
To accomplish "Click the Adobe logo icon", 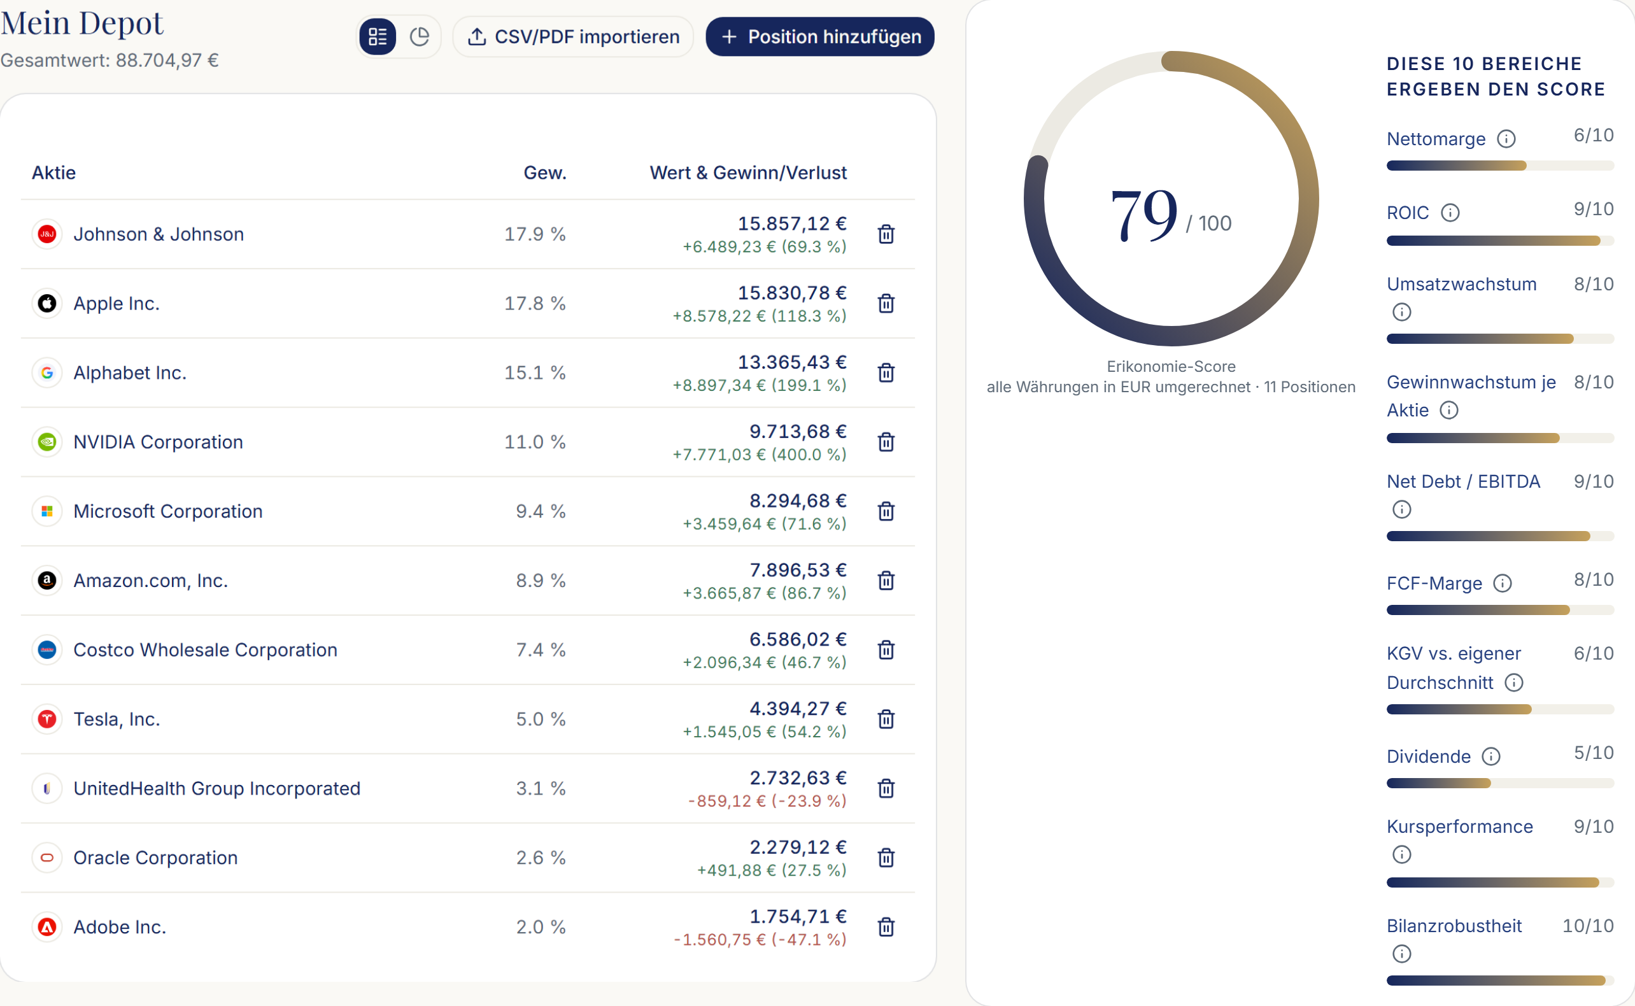I will coord(47,927).
